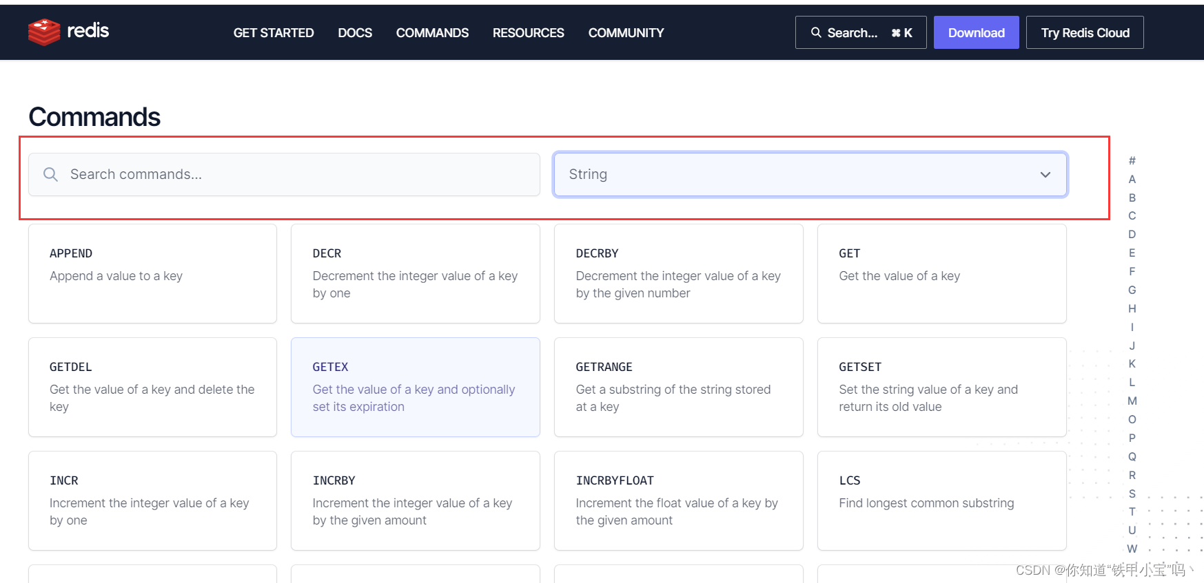This screenshot has width=1204, height=583.
Task: Jump to letter T in alphabet index
Action: click(x=1132, y=511)
